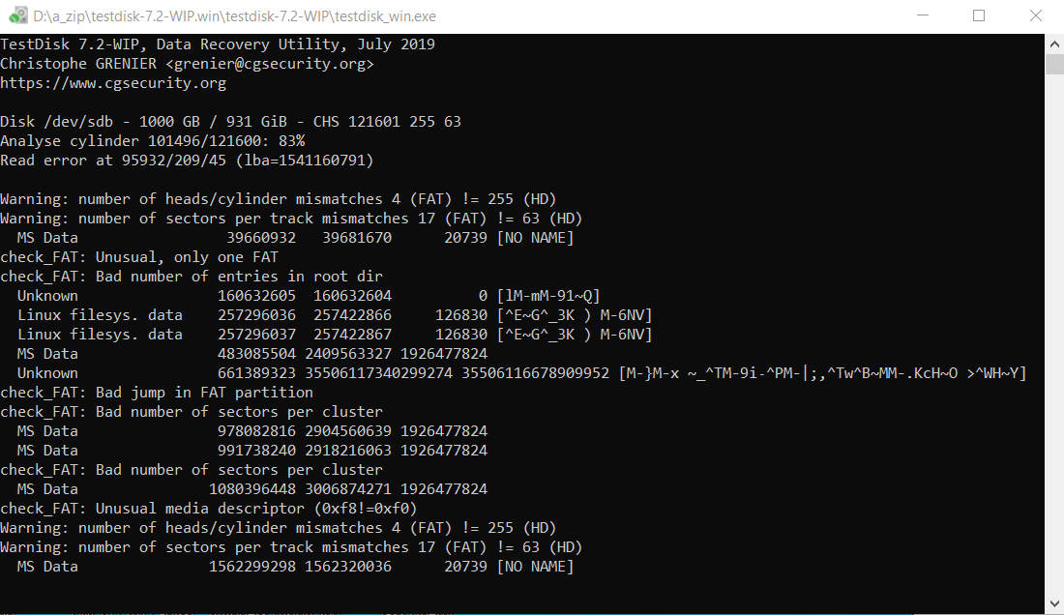Click the TestDisk app icon in title bar
The image size is (1064, 615).
click(17, 15)
